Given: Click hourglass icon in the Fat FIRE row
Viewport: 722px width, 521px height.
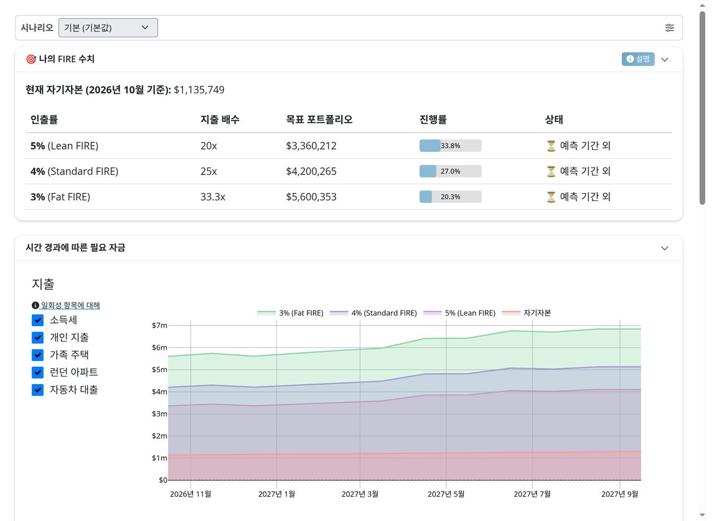Looking at the screenshot, I should 551,197.
